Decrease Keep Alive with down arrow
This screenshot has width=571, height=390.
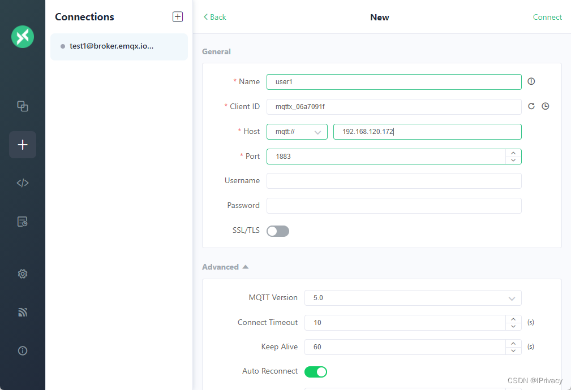click(x=513, y=350)
